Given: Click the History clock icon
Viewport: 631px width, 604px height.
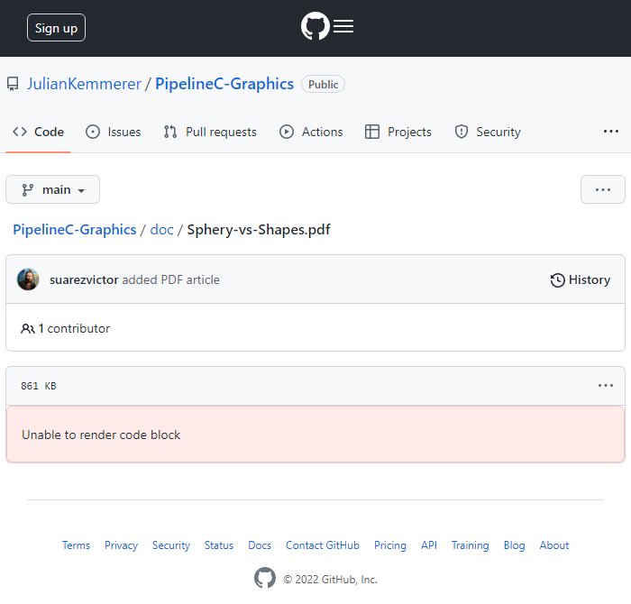Looking at the screenshot, I should click(557, 280).
